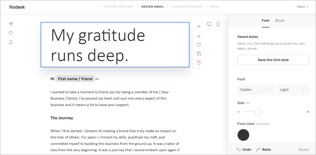
Task: Select the Font tab
Action: coord(265,20)
